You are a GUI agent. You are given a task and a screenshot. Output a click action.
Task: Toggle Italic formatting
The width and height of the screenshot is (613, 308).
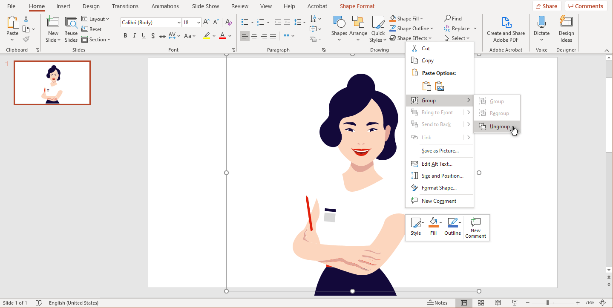coord(135,36)
